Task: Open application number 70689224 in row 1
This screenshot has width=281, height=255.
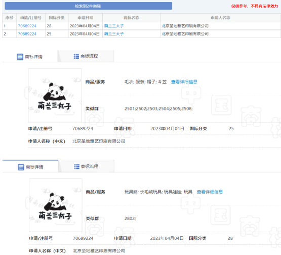Action: (27, 26)
